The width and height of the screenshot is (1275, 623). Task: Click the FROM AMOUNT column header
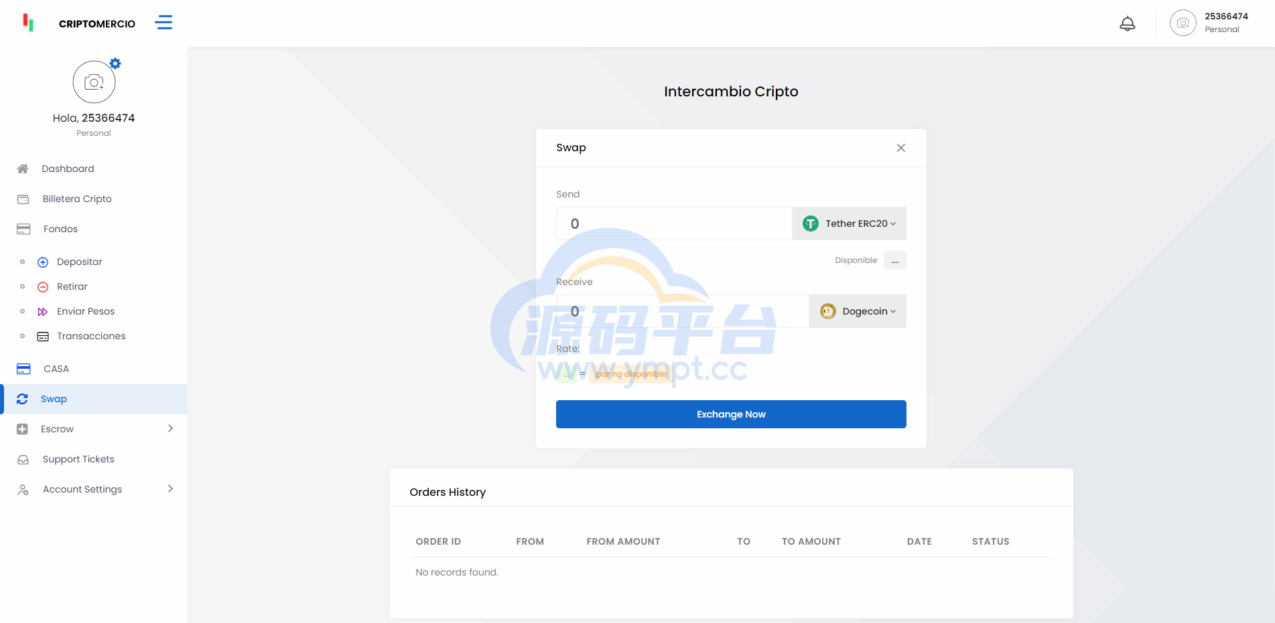click(623, 541)
